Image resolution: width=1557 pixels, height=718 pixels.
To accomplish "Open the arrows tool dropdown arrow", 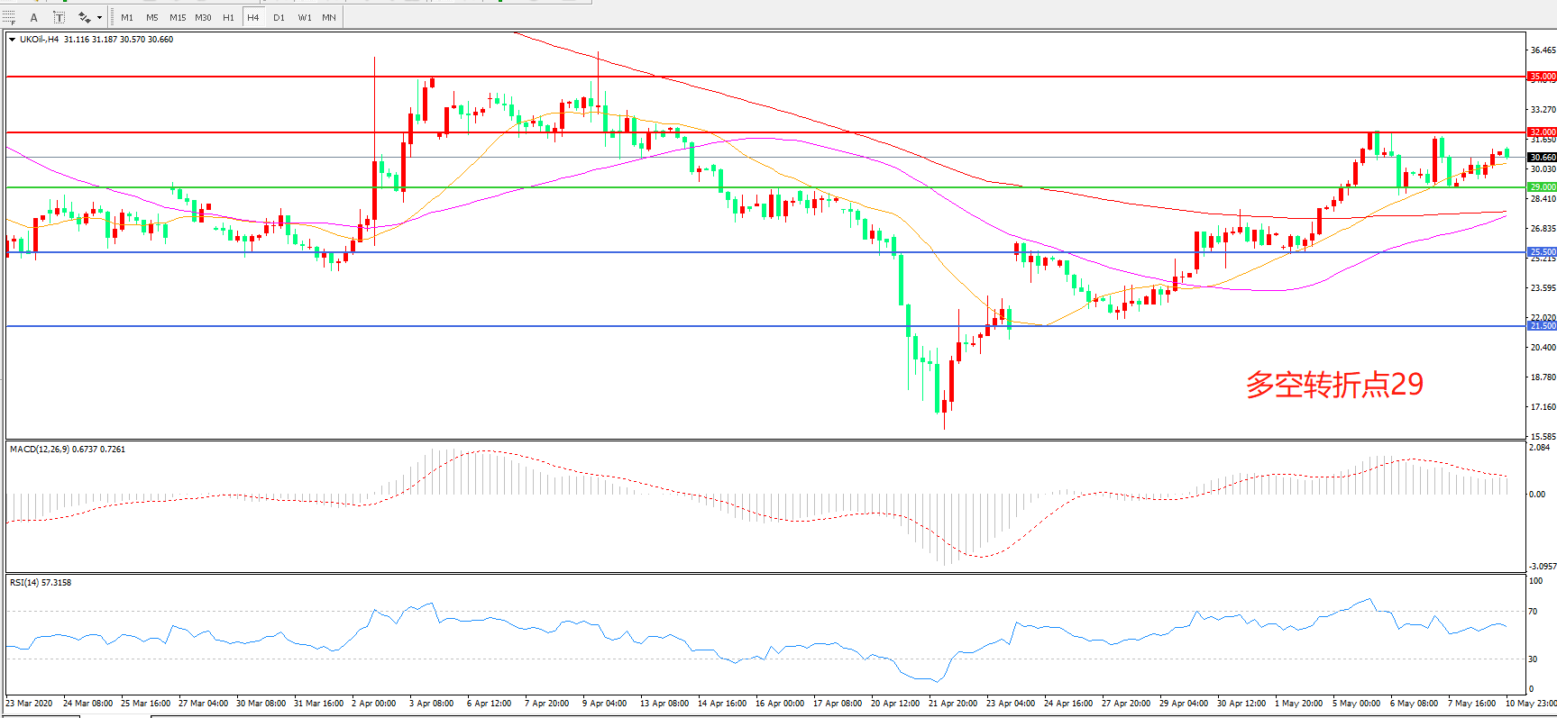I will click(99, 17).
